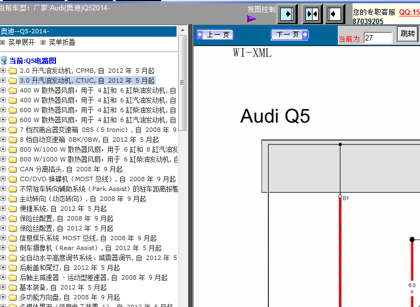Screen dimensions: 420x307
Task: Click the Audi Q5 diagram title
Action: (275, 117)
